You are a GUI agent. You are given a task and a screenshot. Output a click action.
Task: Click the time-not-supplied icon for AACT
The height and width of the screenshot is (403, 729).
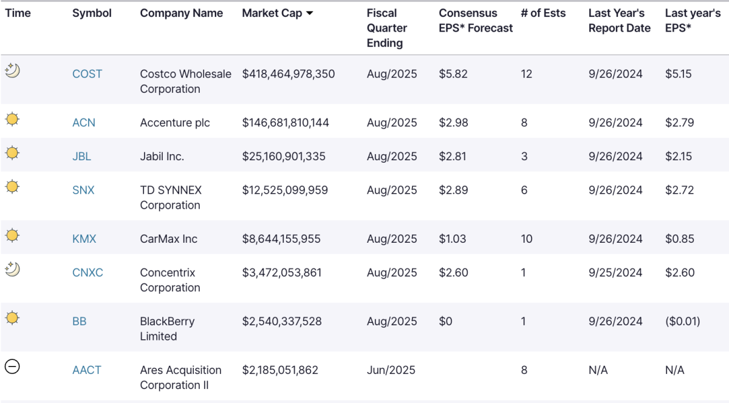(12, 367)
